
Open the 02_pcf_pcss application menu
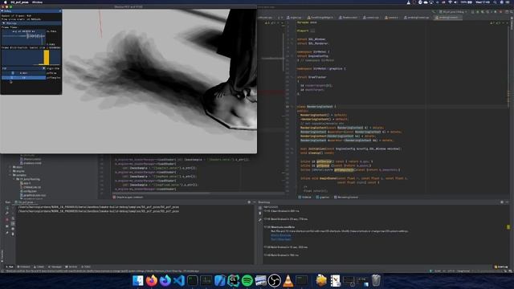pyautogui.click(x=19, y=2)
